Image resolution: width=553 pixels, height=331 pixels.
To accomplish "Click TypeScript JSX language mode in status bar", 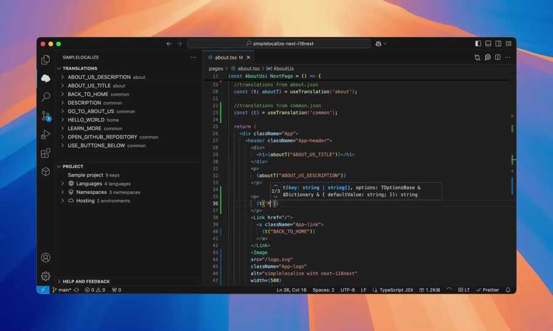I will [396, 290].
